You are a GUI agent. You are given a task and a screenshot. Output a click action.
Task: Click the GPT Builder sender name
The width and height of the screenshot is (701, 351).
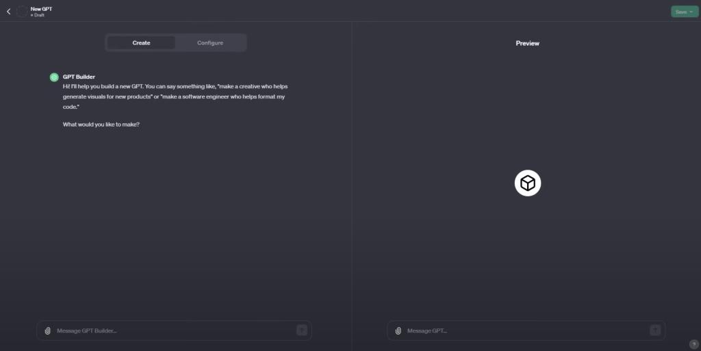coord(79,77)
